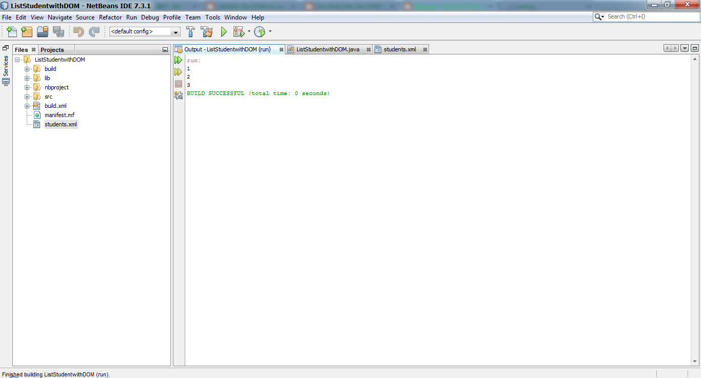Screen dimensions: 701x378
Task: Expand the src folder node
Action: point(27,97)
